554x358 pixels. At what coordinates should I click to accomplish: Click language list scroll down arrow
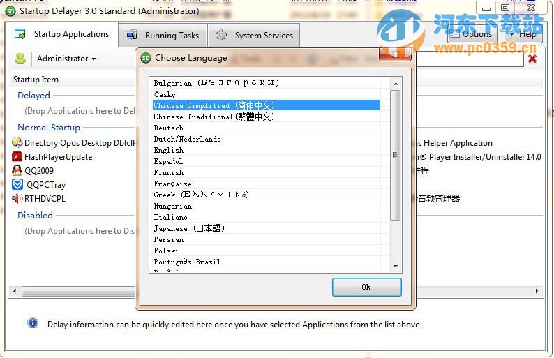tap(396, 266)
